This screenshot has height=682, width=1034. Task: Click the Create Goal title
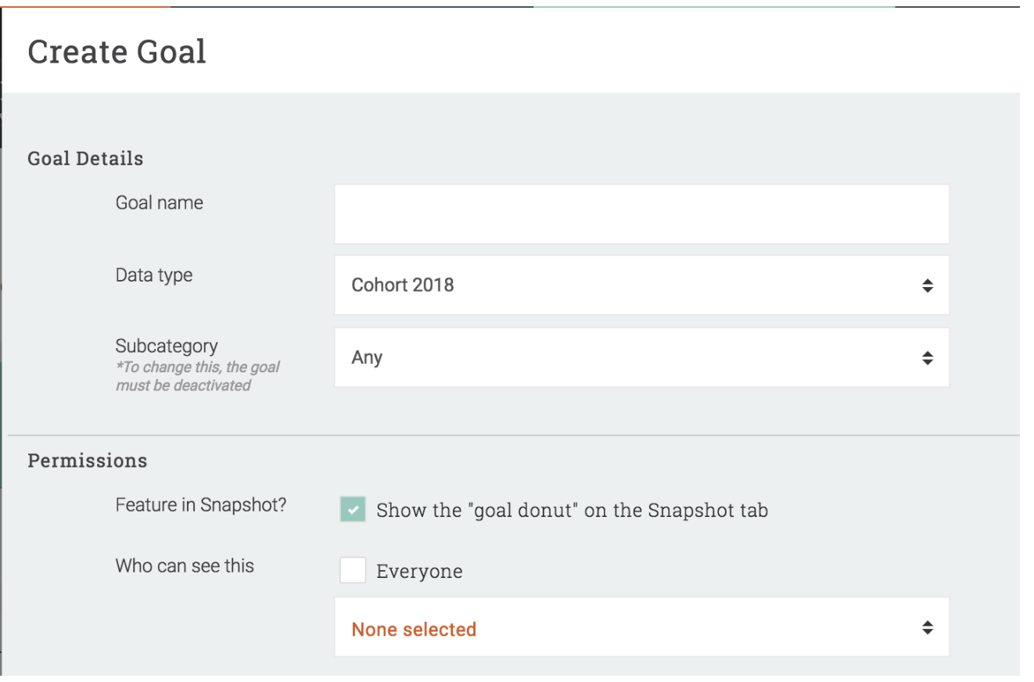[117, 52]
